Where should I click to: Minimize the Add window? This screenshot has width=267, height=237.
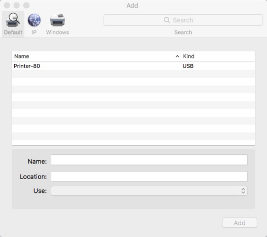click(x=17, y=5)
